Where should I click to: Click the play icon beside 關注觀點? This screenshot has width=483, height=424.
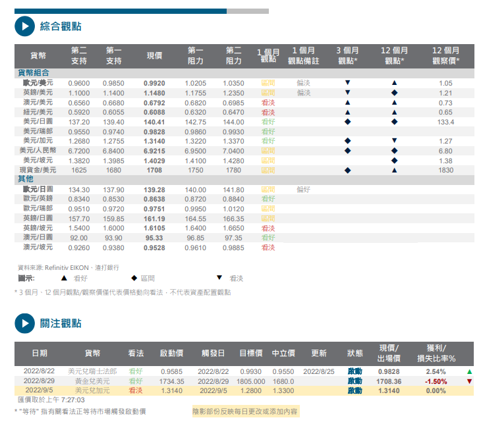click(24, 323)
